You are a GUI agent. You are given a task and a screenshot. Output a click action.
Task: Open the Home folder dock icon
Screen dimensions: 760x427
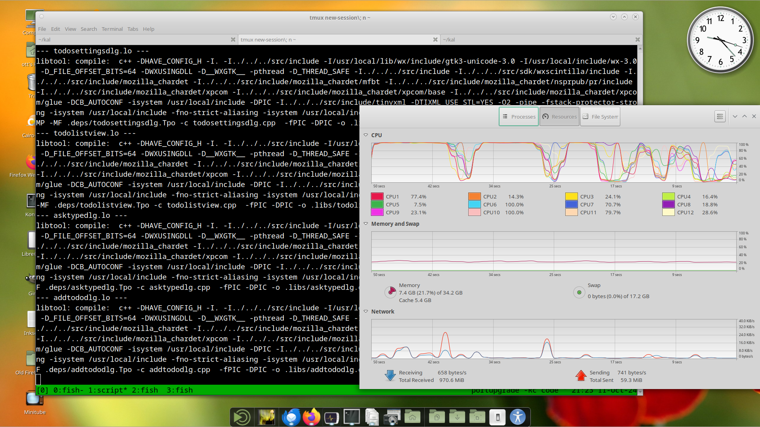click(412, 417)
